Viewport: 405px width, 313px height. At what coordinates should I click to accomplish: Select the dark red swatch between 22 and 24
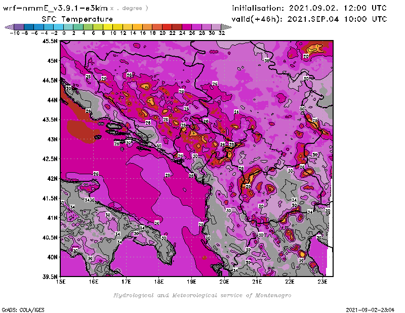177,27
